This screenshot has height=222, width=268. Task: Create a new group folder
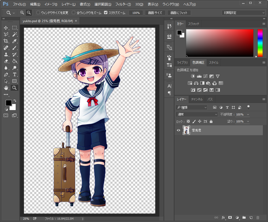244,217
